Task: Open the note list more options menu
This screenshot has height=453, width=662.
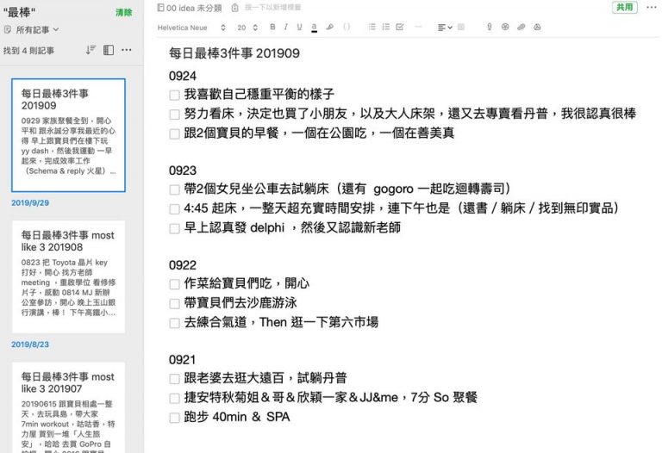Action: coord(126,50)
